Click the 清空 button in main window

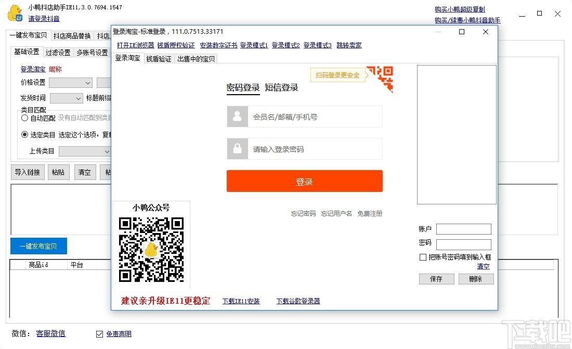click(84, 172)
